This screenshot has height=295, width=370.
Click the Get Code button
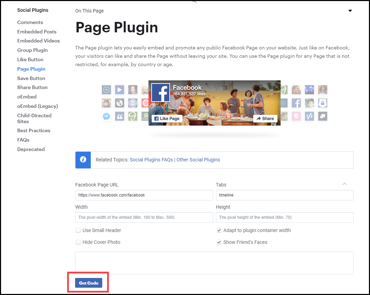[x=88, y=283]
